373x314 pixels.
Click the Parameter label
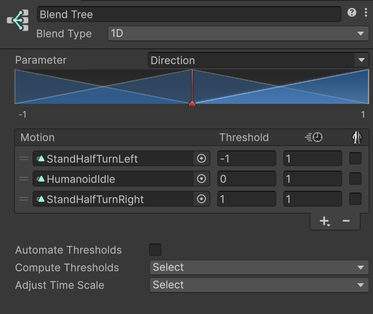coord(40,60)
